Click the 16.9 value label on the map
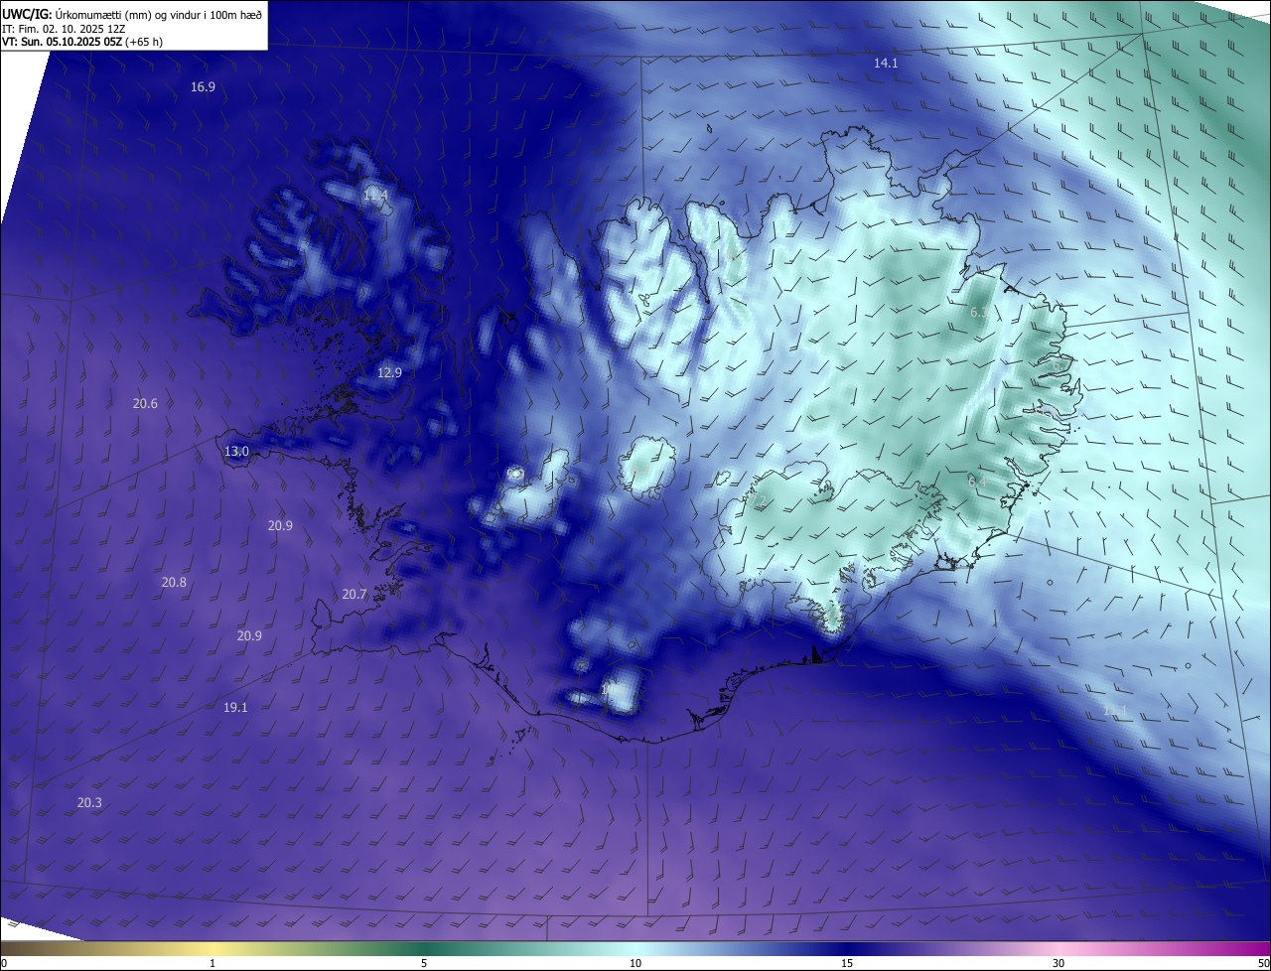The width and height of the screenshot is (1271, 971). coord(203,87)
